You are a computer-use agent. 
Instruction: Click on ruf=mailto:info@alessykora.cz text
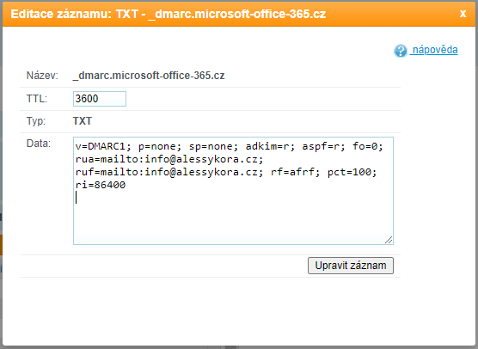click(x=169, y=172)
